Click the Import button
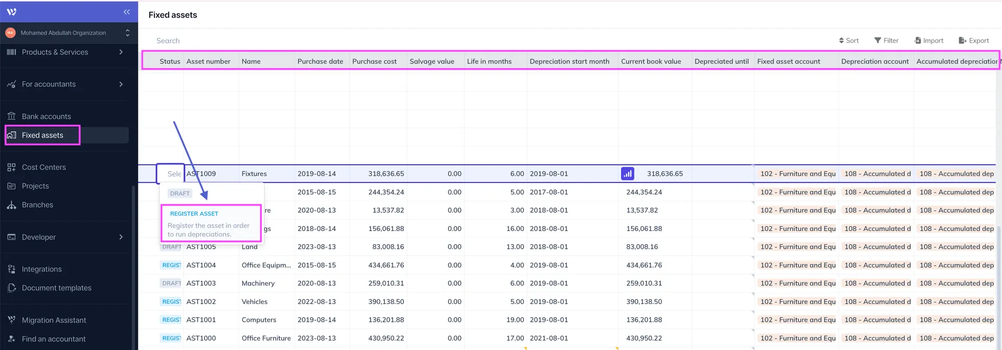This screenshot has height=350, width=1002. (x=929, y=41)
